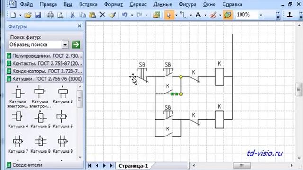The width and height of the screenshot is (303, 170).
Task: Open Connector tool options dropdown
Action: 191,15
